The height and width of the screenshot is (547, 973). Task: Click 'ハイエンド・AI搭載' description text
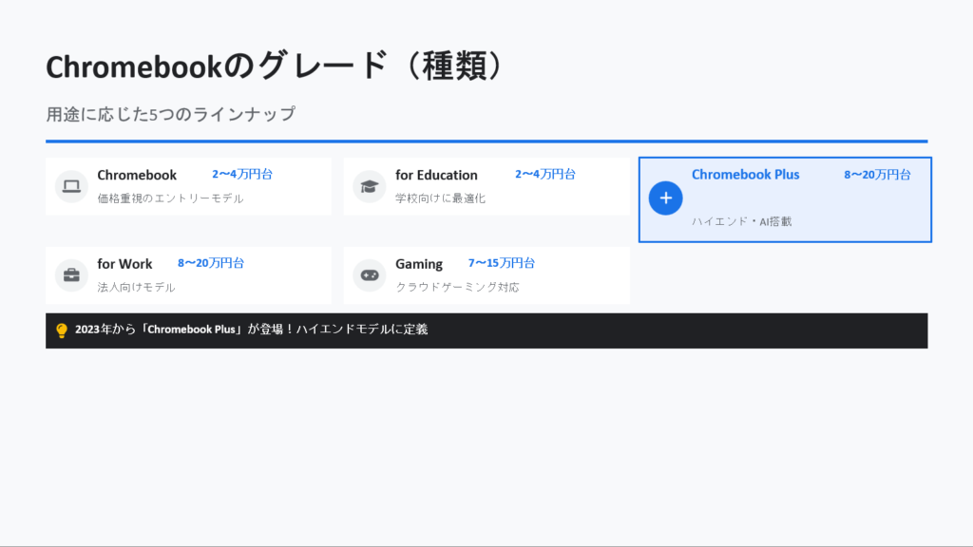coord(741,221)
